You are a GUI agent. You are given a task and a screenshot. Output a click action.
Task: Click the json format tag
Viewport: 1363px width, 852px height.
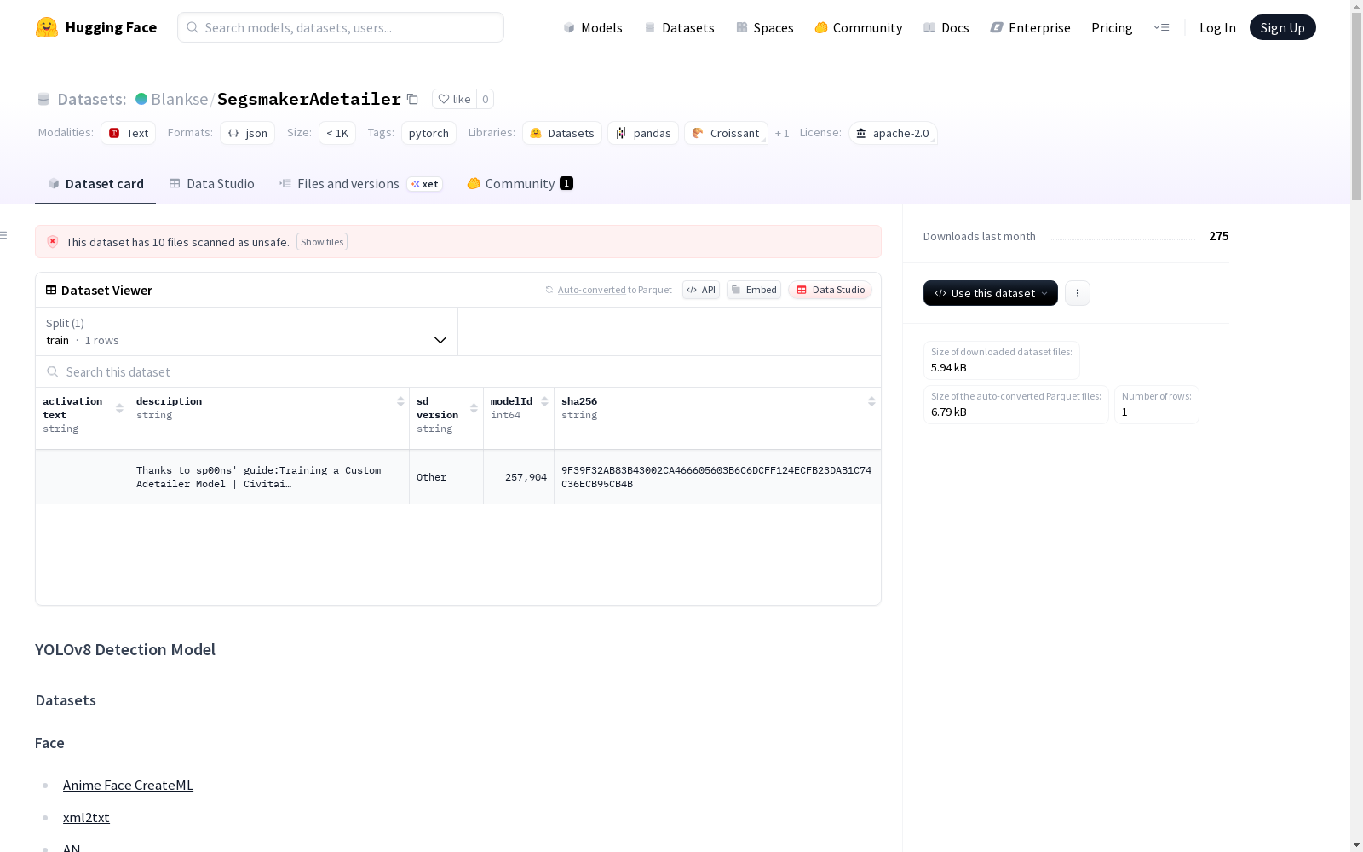[248, 133]
